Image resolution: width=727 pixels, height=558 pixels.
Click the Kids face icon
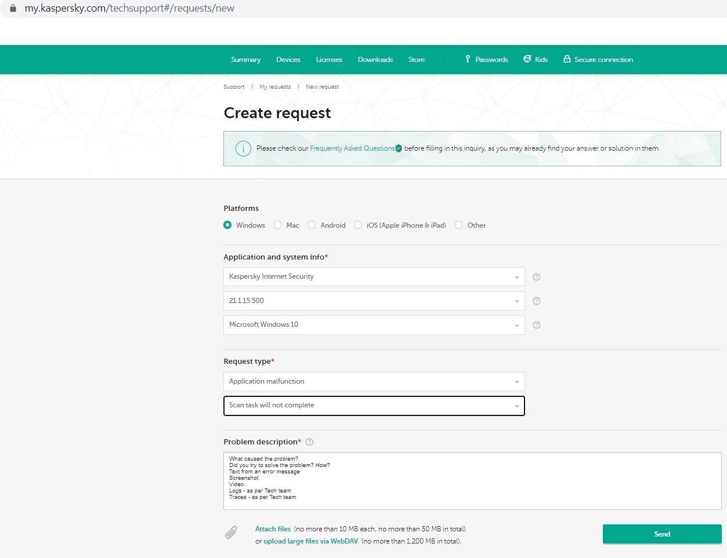[527, 59]
